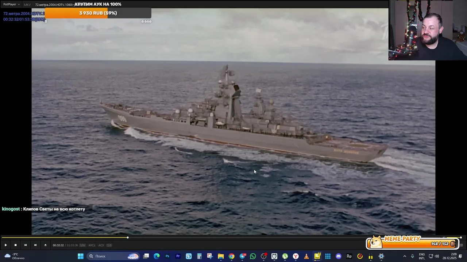Click the total duration 01:53:38 display
The image size is (467, 262).
click(72, 245)
